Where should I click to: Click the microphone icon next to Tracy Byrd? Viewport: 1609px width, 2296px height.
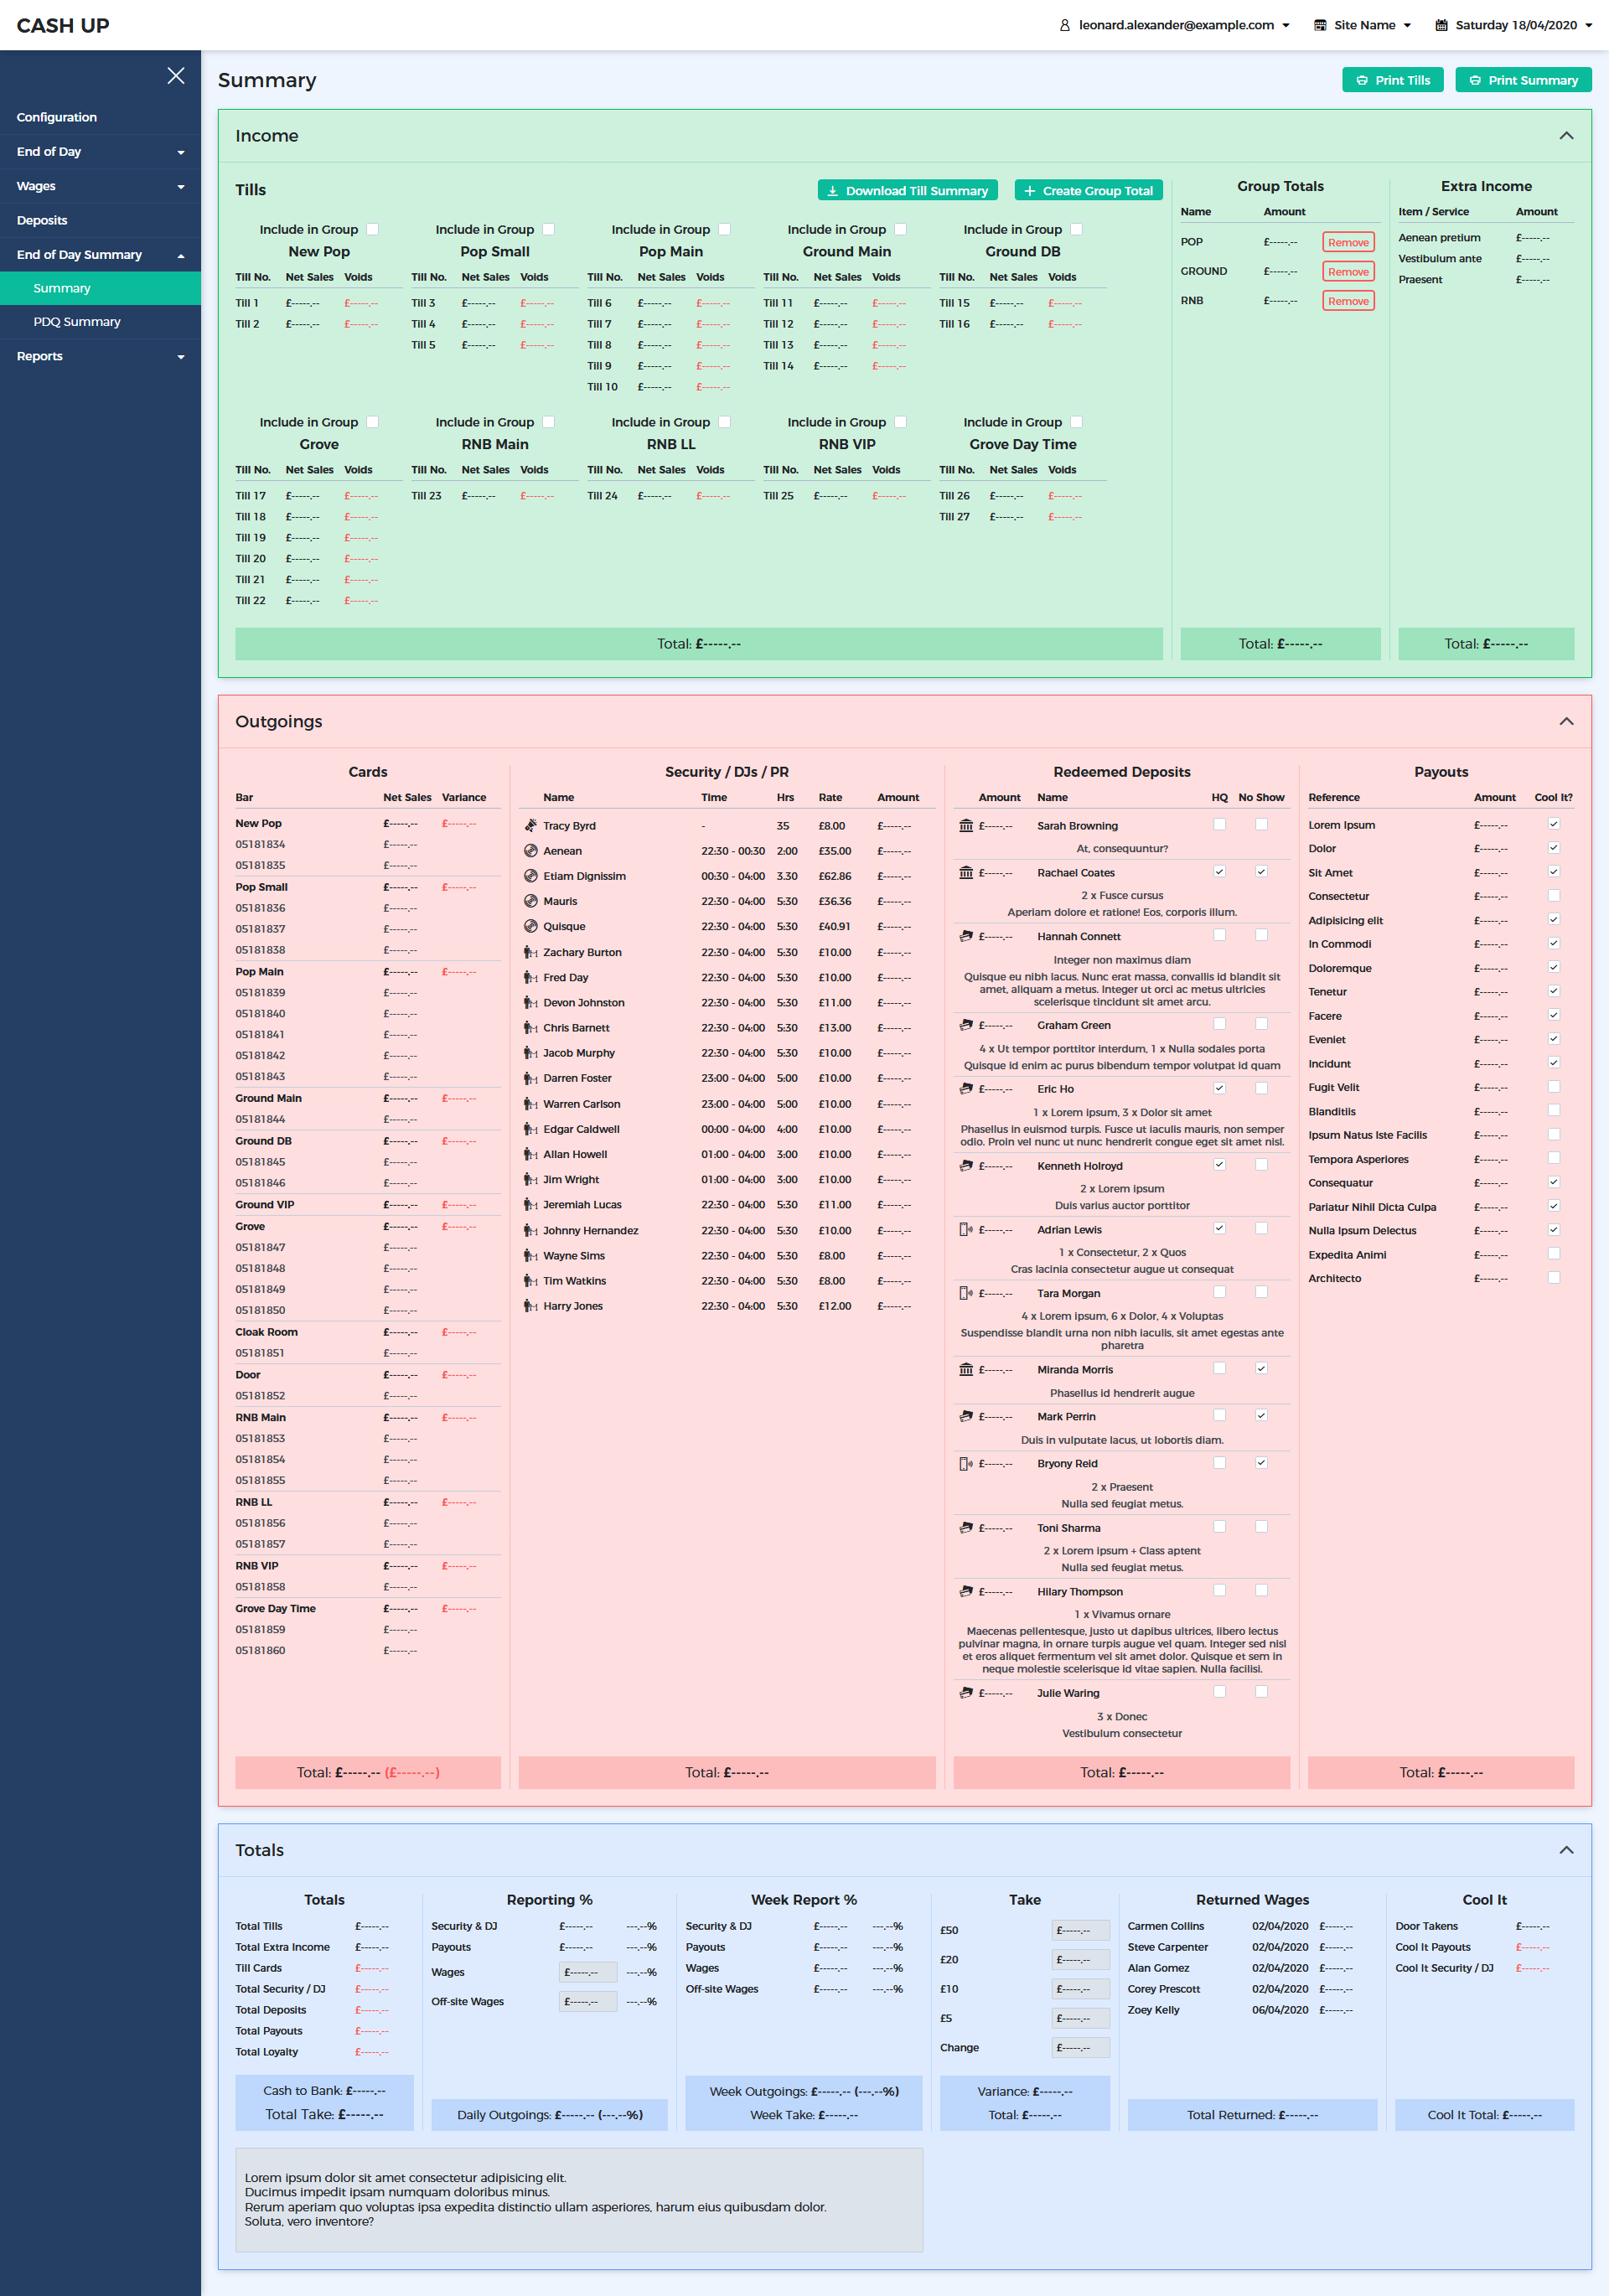(530, 825)
